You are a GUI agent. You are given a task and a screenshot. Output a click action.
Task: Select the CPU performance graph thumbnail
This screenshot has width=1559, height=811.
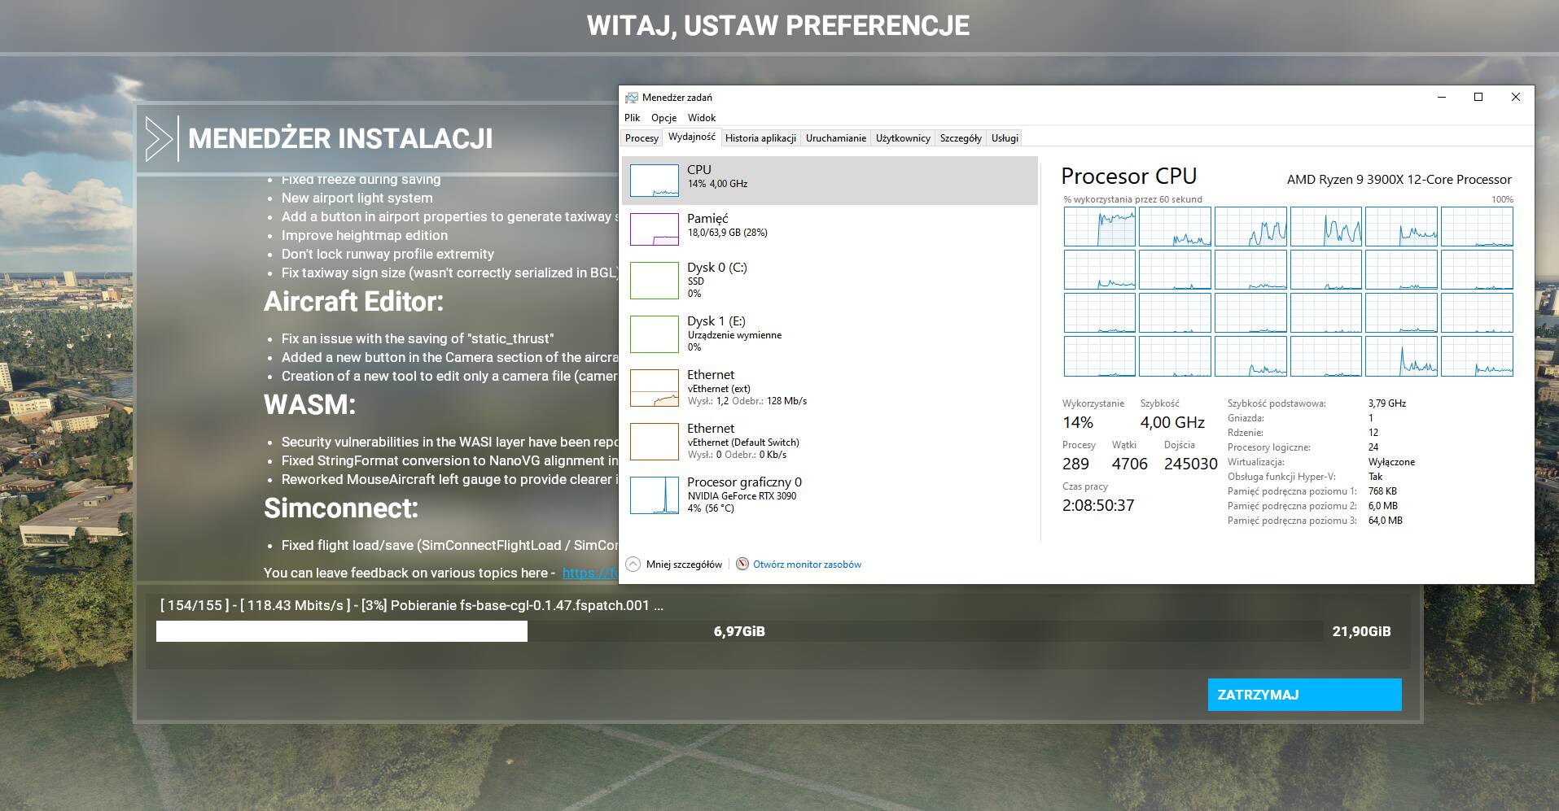pyautogui.click(x=654, y=181)
